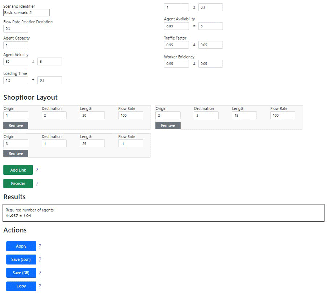Edit the Length field showing 15
Image resolution: width=327 pixels, height=294 pixels.
(x=244, y=115)
